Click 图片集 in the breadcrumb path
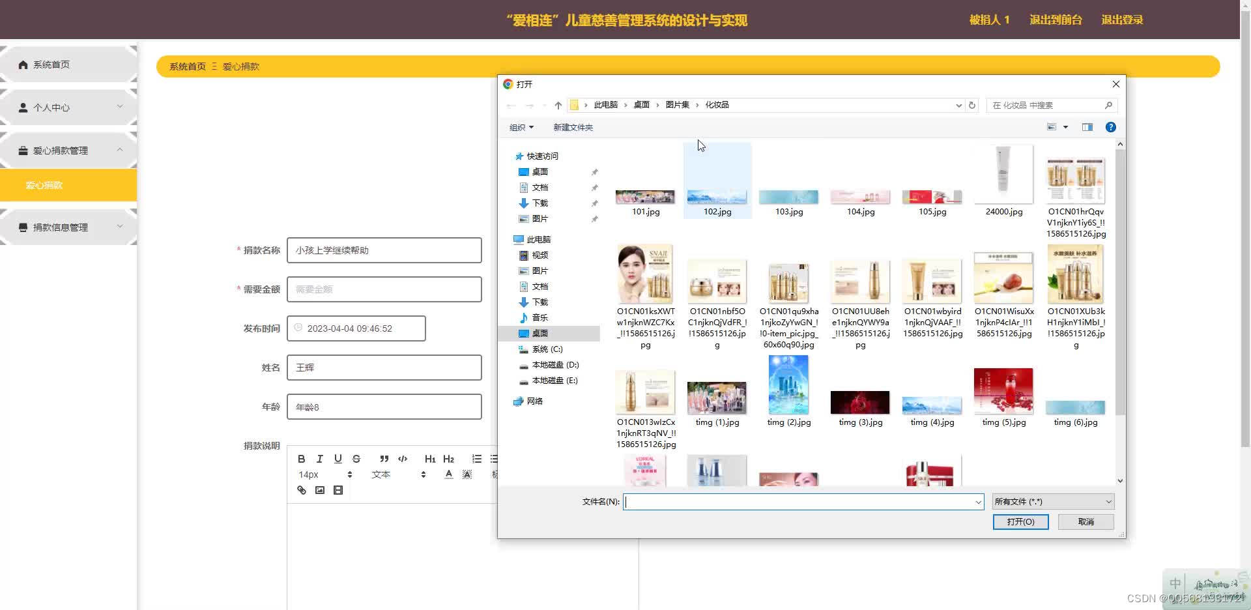 pos(677,105)
